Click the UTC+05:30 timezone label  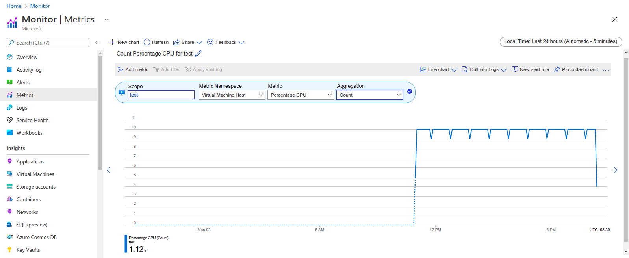point(599,230)
